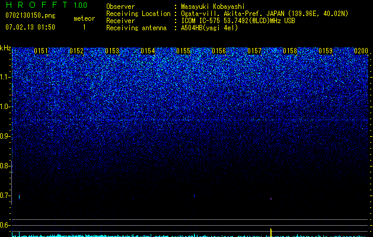Select the meteor count value 1

tap(84, 27)
